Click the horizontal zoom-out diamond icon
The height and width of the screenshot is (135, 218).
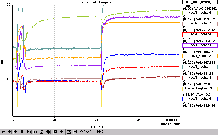click(x=36, y=132)
